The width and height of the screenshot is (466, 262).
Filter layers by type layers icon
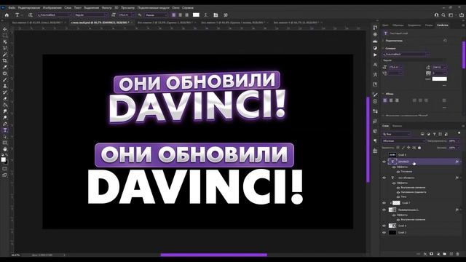(x=434, y=134)
